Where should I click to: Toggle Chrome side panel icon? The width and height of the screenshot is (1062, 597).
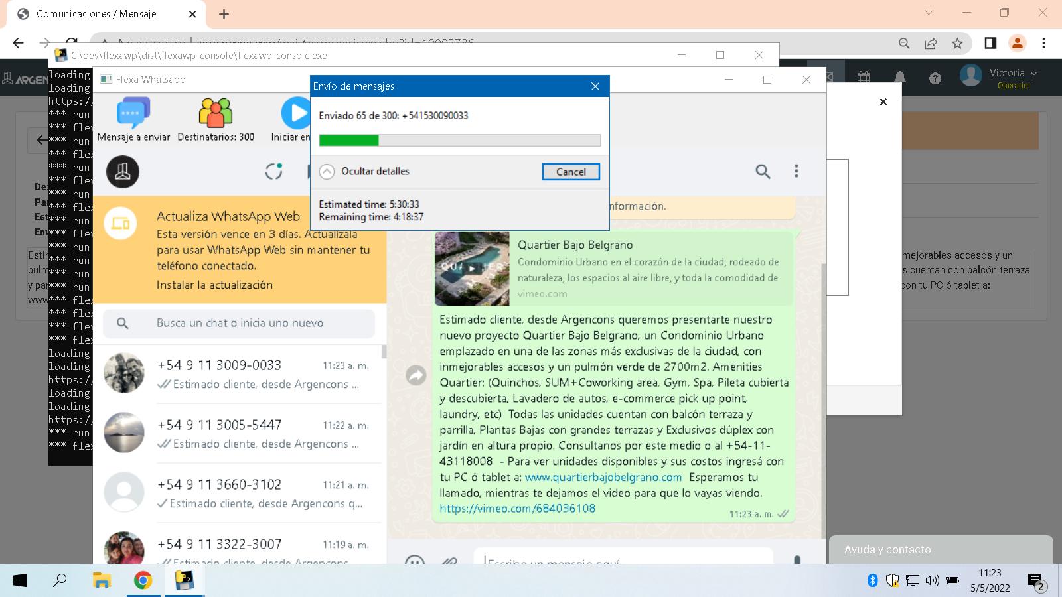pos(990,43)
